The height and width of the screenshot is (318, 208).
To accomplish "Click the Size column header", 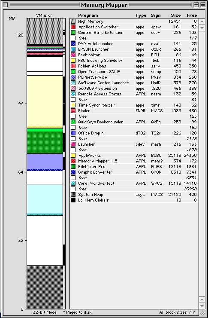I will 175,15.
